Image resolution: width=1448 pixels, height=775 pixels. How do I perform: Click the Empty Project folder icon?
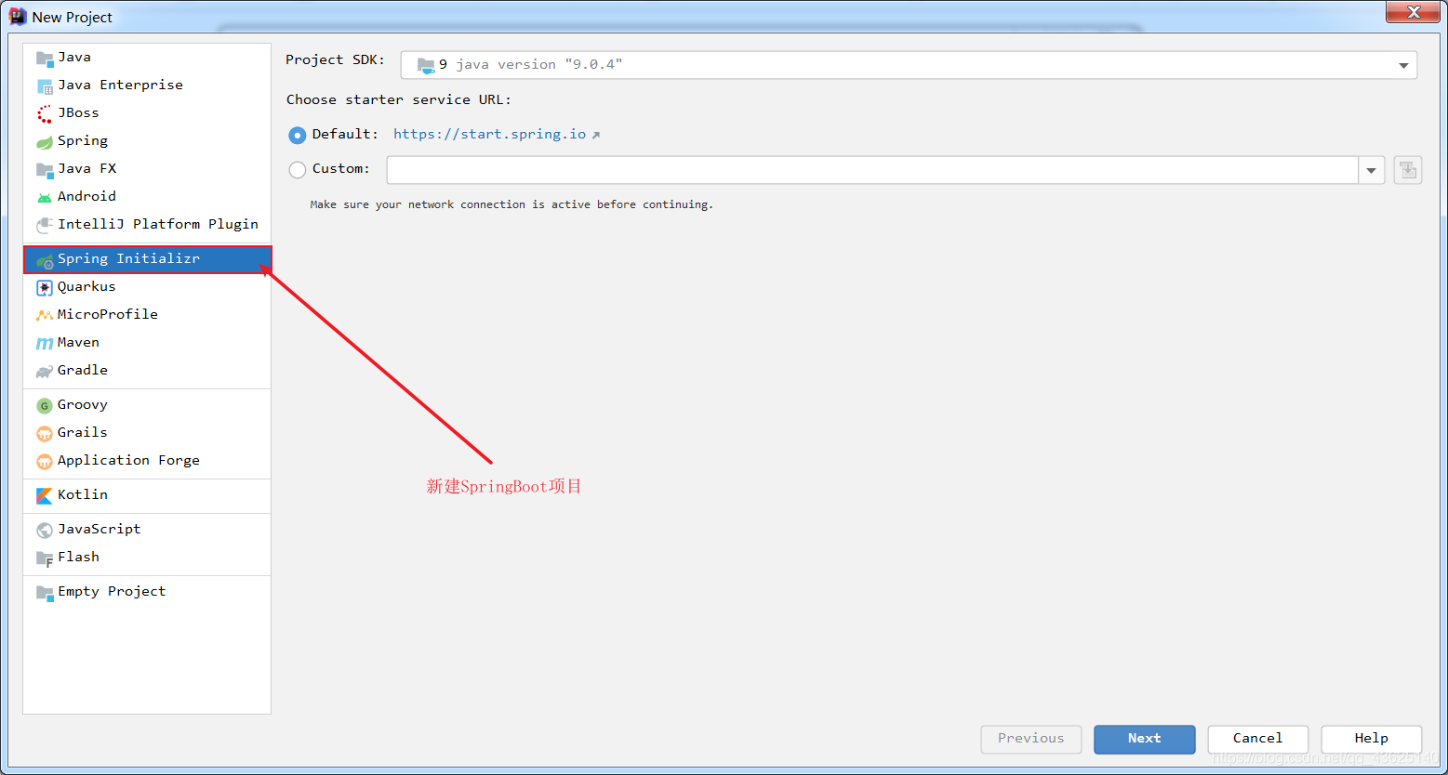pos(45,592)
